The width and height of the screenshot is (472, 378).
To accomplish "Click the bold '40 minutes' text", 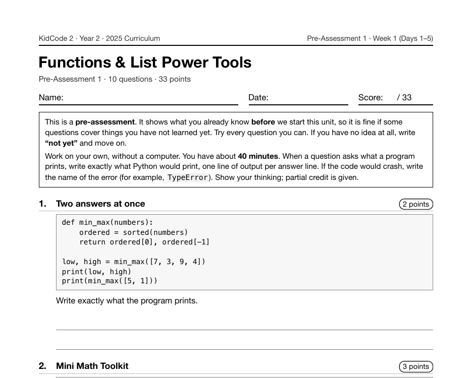I will point(258,156).
